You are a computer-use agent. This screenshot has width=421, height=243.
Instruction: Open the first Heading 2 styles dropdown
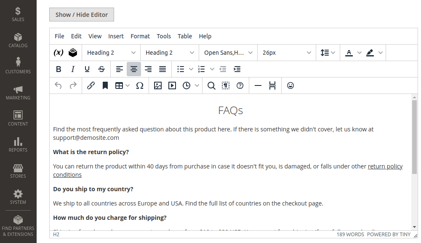111,53
